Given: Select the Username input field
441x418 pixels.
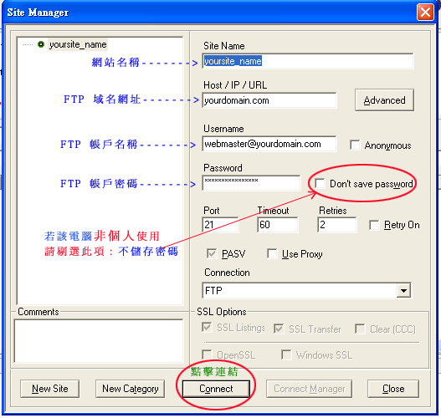Looking at the screenshot, I should [x=269, y=144].
